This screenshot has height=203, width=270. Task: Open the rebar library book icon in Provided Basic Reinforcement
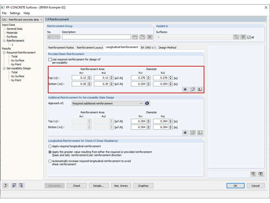tap(200, 89)
